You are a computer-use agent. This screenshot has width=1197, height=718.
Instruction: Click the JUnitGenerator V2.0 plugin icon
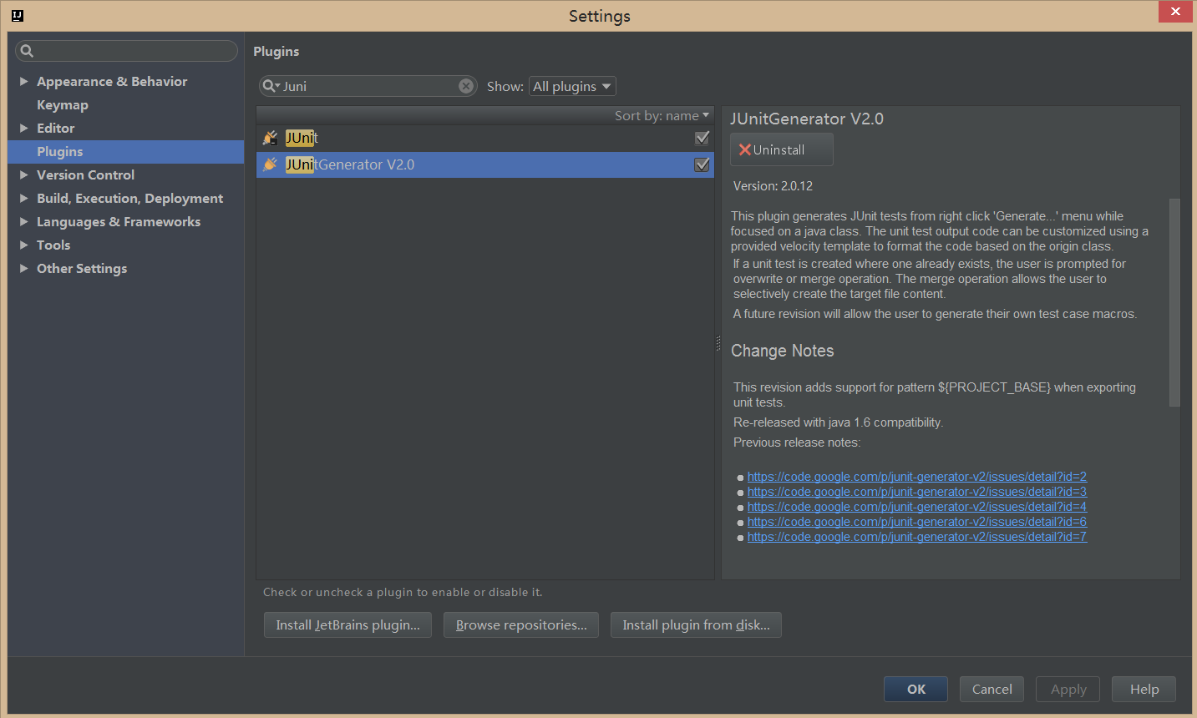(x=271, y=164)
